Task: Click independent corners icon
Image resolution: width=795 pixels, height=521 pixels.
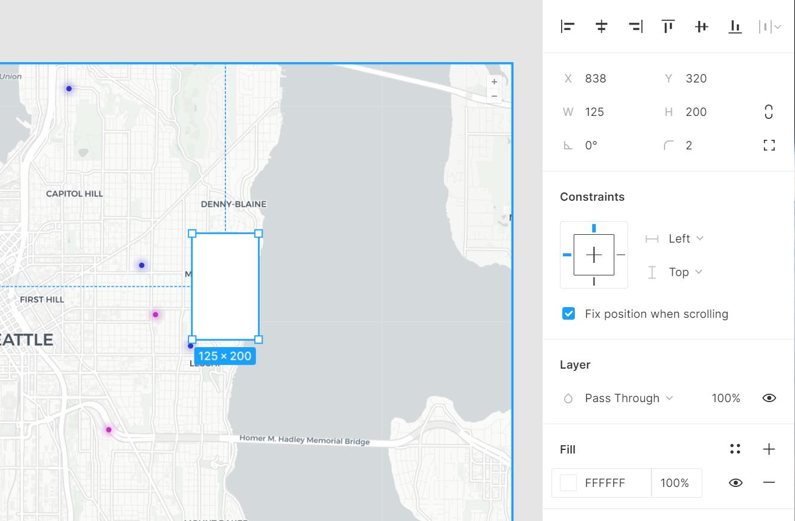Action: coord(769,145)
